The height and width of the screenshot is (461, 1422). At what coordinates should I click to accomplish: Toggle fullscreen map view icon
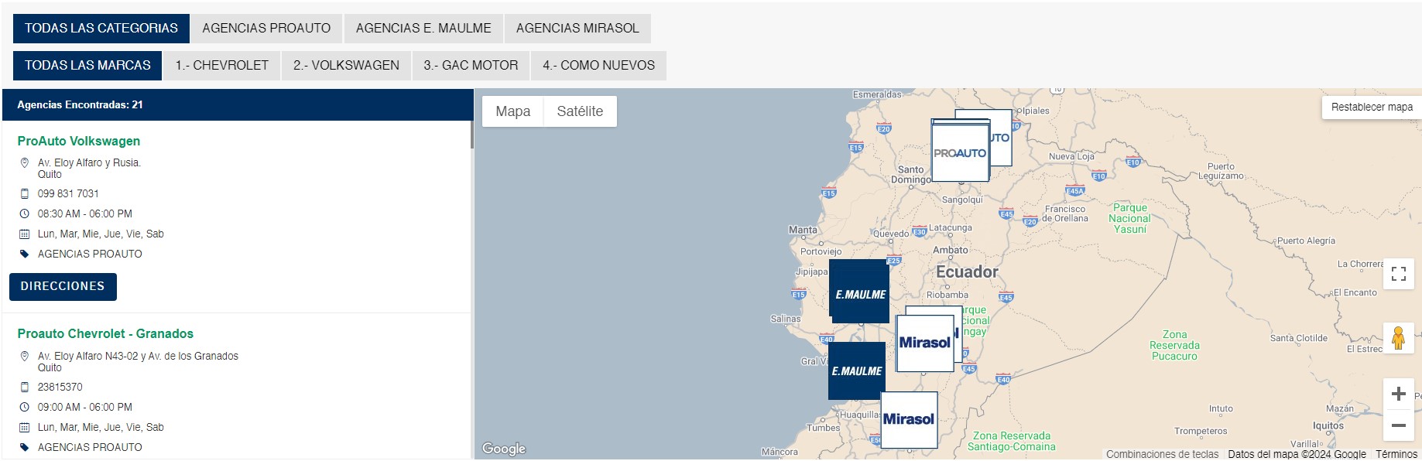[1398, 274]
